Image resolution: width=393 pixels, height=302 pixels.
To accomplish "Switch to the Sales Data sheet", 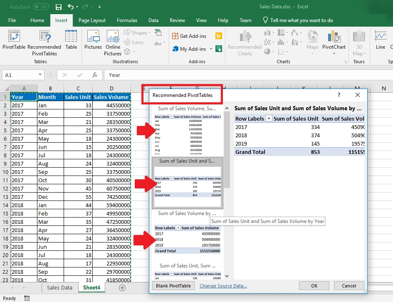I will click(59, 288).
